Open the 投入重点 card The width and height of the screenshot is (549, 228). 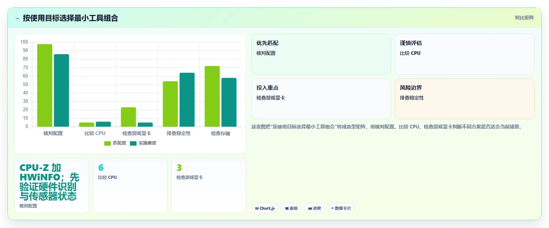[x=321, y=99]
